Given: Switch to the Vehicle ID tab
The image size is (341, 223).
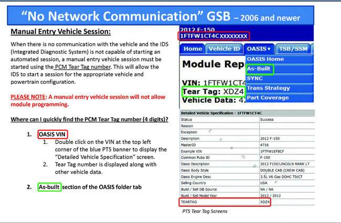Looking at the screenshot, I should pyautogui.click(x=224, y=49).
